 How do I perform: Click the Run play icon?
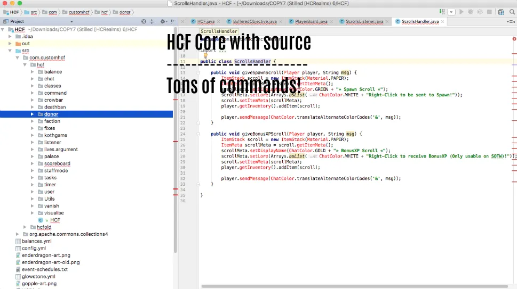pyautogui.click(x=462, y=12)
